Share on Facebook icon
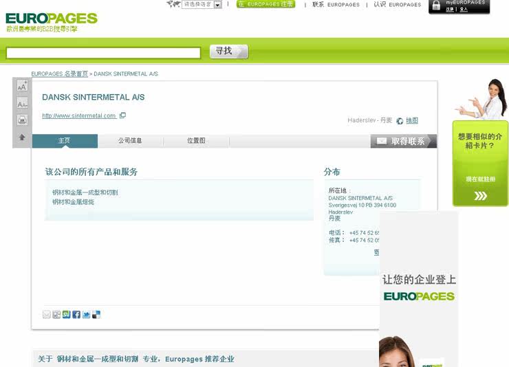 (76, 315)
